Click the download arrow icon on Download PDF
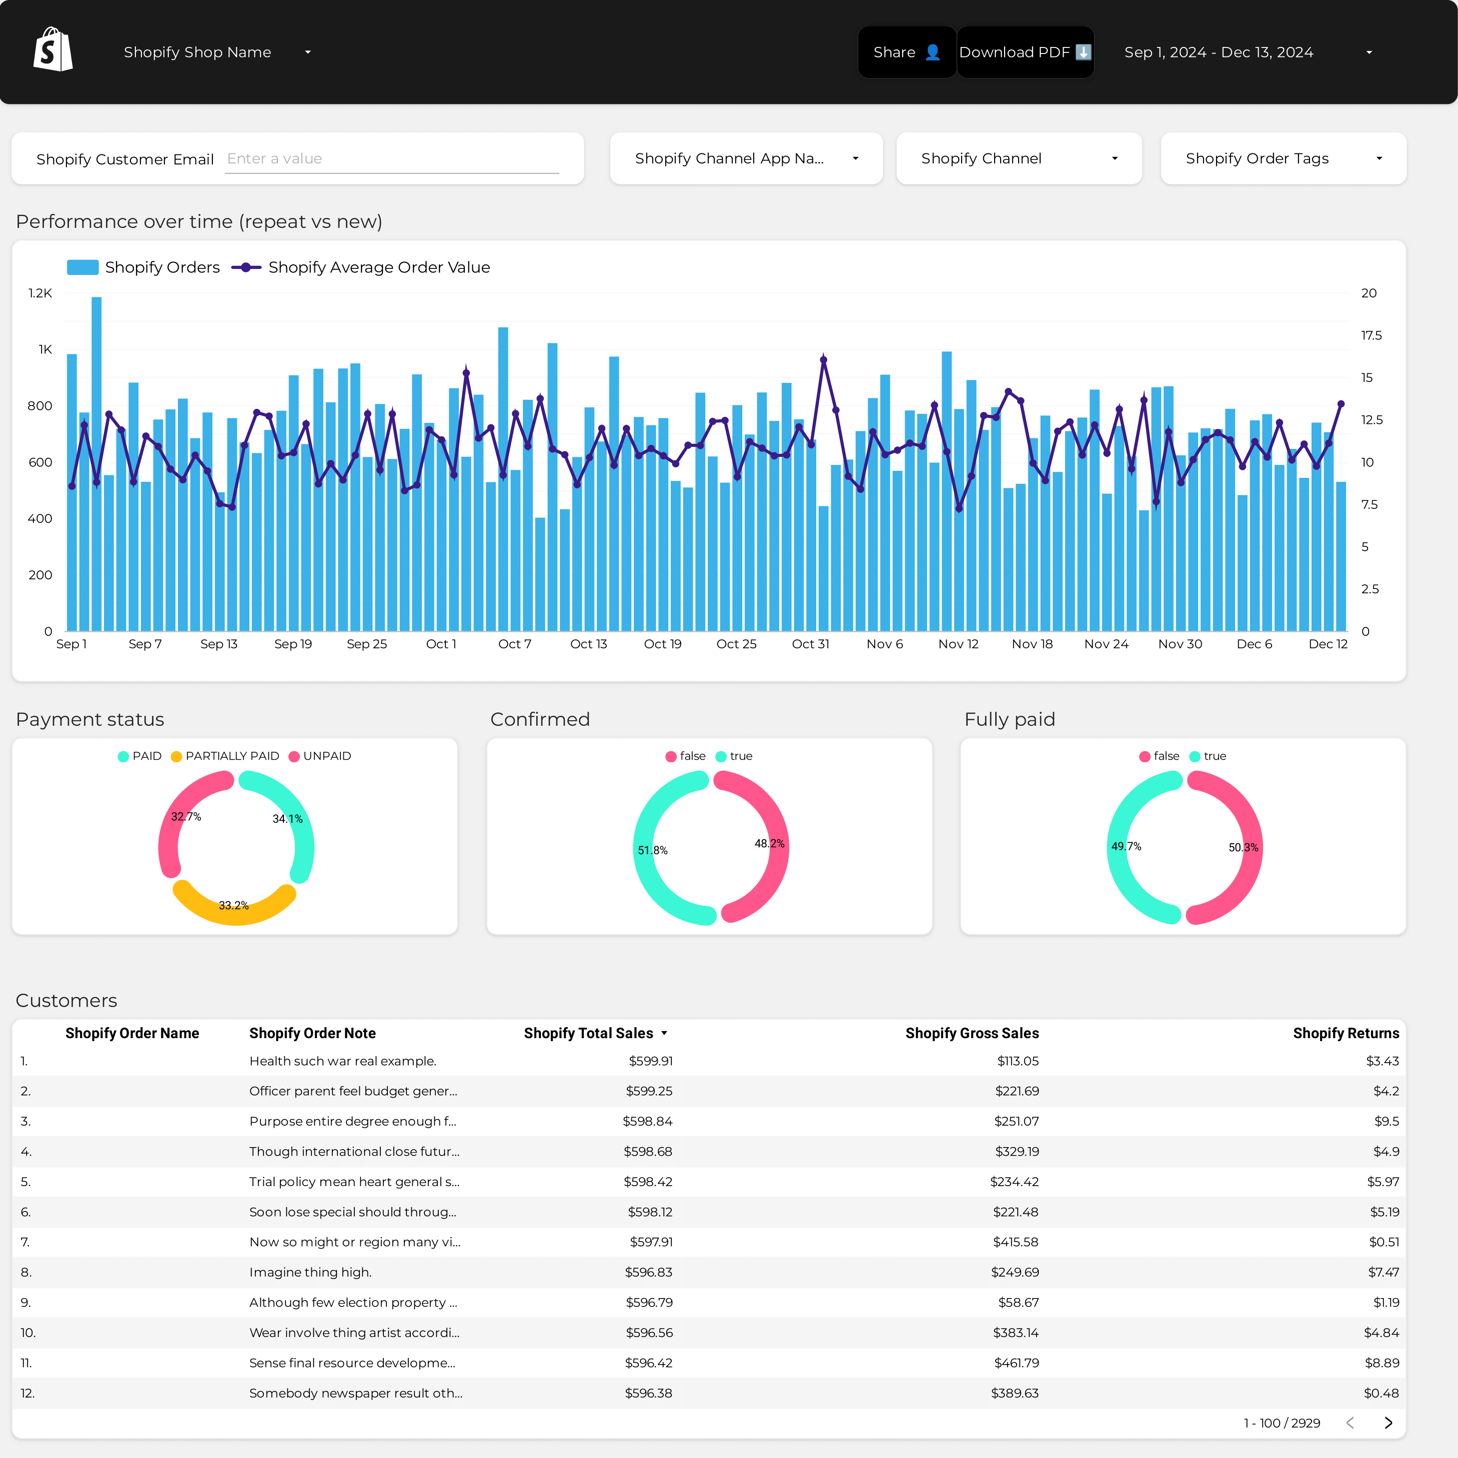The image size is (1458, 1458). click(1084, 52)
